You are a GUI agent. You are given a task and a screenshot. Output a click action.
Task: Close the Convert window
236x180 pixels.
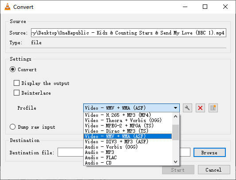(x=225, y=7)
